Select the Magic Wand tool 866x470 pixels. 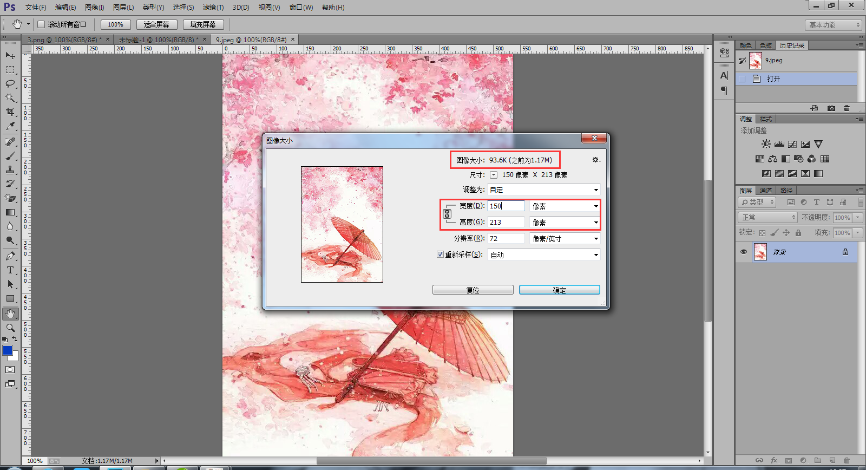click(x=10, y=97)
